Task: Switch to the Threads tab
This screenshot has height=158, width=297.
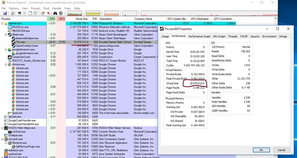Action: (232, 36)
